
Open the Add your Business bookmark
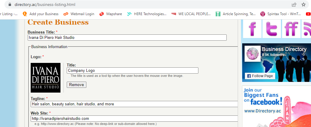pyautogui.click(x=41, y=14)
